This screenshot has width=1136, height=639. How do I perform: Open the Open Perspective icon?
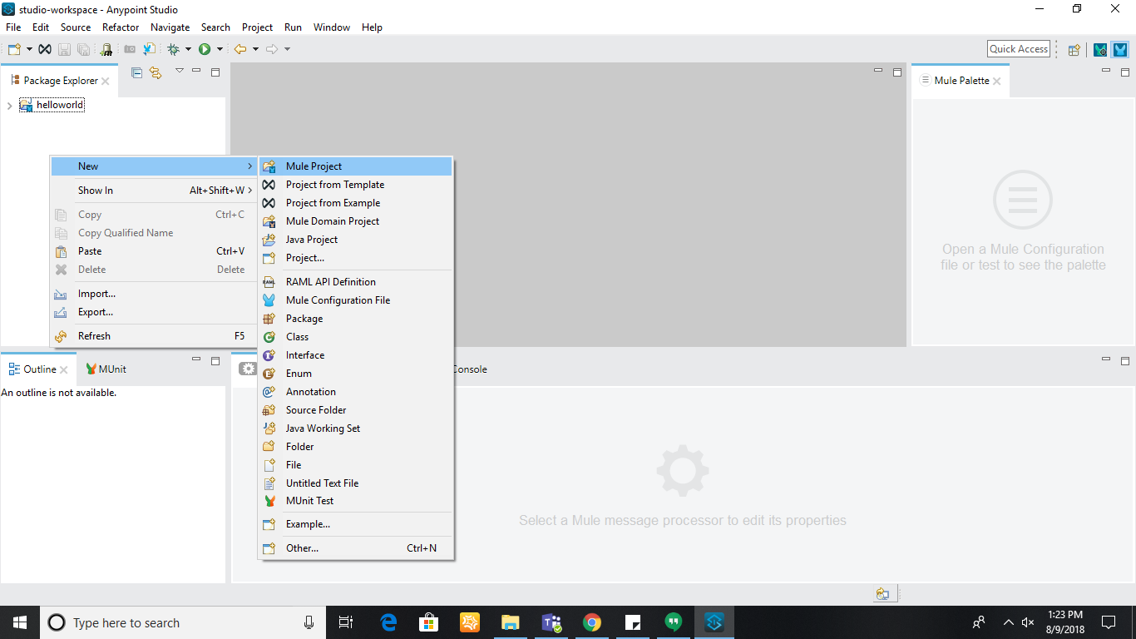[1074, 49]
